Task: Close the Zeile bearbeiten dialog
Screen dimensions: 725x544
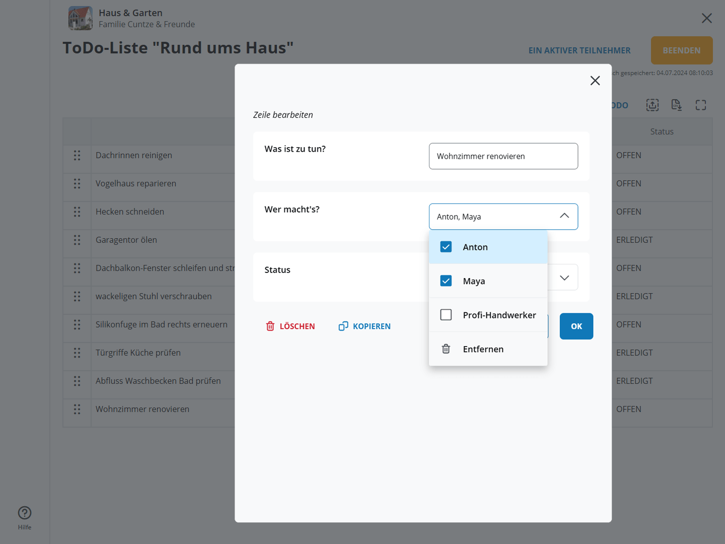Action: pos(595,81)
